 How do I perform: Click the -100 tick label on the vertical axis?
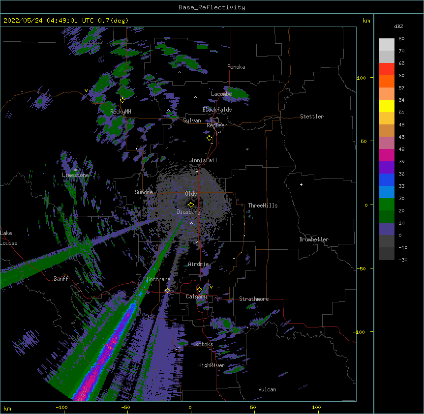[360, 332]
